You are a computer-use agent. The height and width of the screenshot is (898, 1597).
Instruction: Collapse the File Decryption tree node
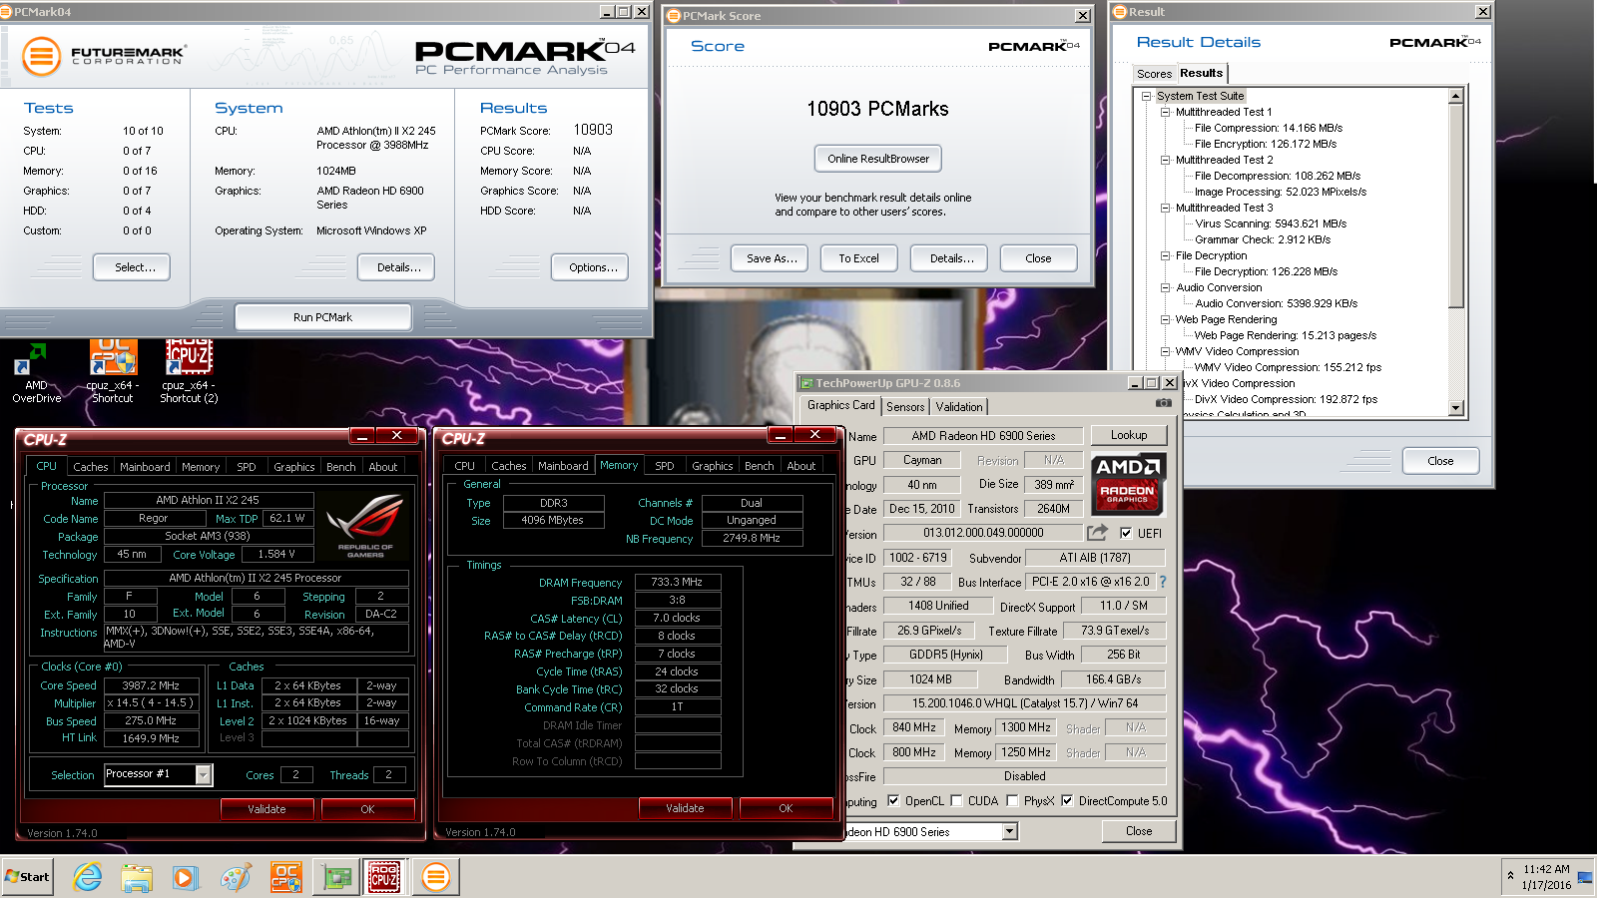pos(1165,255)
